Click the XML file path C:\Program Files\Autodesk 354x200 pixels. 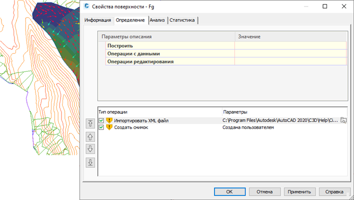pos(280,120)
